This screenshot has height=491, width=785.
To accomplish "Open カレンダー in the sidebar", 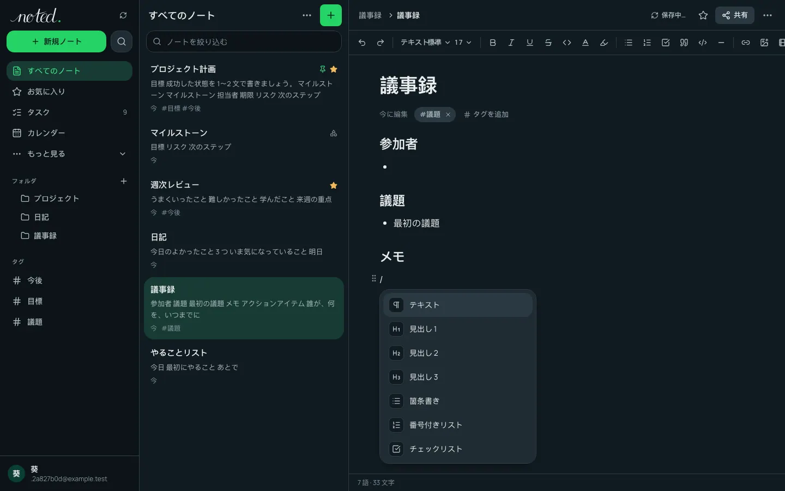I will point(69,133).
